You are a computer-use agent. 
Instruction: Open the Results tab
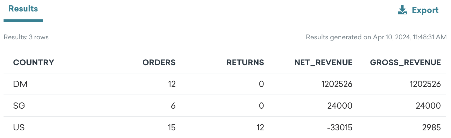click(23, 9)
